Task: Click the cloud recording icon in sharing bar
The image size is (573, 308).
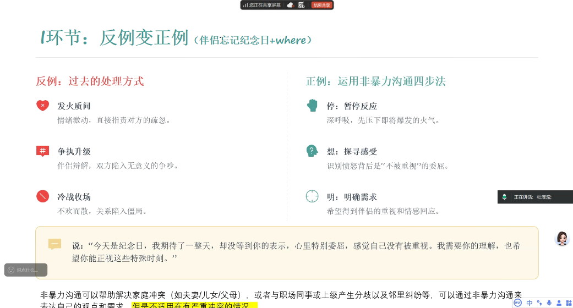Action: click(291, 5)
